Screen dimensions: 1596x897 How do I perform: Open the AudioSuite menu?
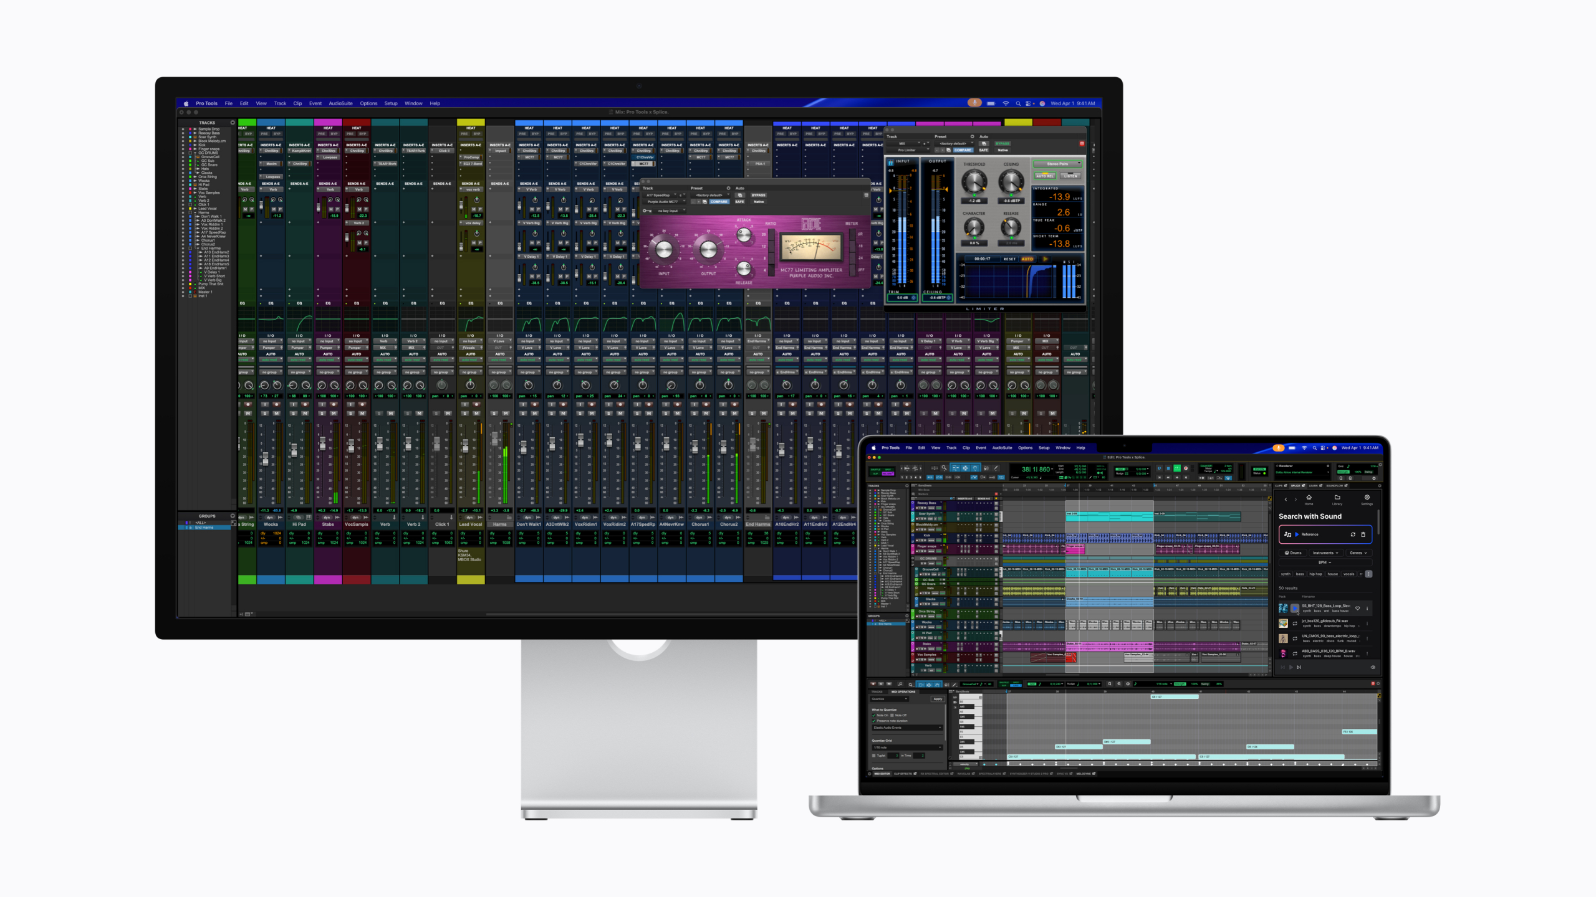click(x=1002, y=448)
